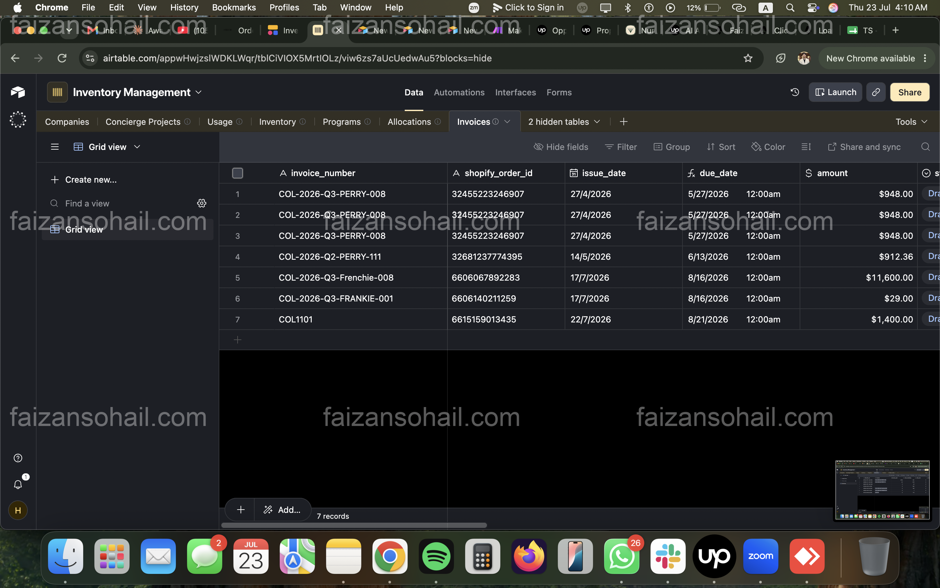Click the Add... AI field button

pyautogui.click(x=282, y=510)
